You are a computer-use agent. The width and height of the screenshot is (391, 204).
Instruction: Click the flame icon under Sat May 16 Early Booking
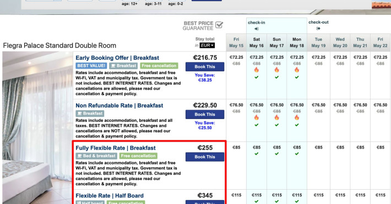(257, 70)
